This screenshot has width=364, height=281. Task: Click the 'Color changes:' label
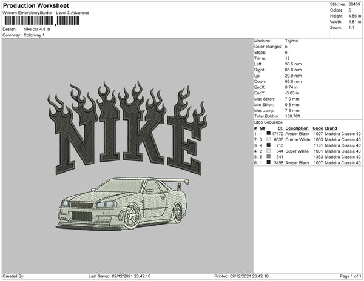click(x=268, y=47)
